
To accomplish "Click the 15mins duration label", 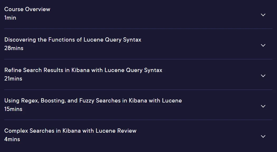I will point(13,109).
